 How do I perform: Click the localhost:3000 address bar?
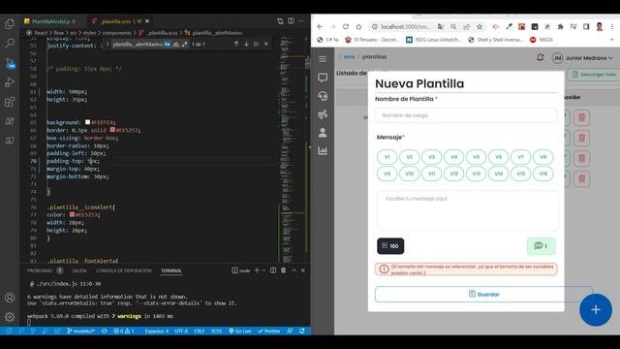coord(405,26)
